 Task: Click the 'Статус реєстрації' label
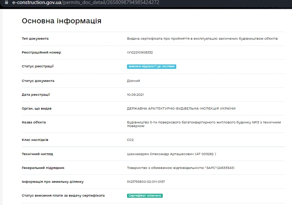tap(38, 66)
